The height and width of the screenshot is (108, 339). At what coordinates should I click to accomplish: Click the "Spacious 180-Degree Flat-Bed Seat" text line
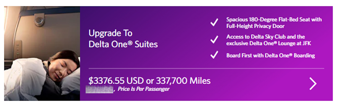pos(274,20)
